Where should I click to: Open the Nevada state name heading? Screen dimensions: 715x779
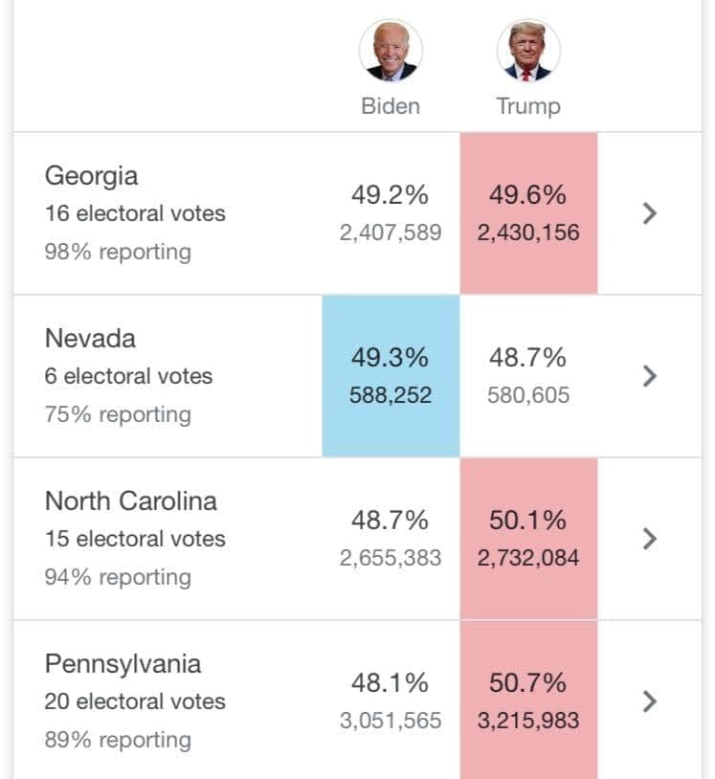pos(90,339)
